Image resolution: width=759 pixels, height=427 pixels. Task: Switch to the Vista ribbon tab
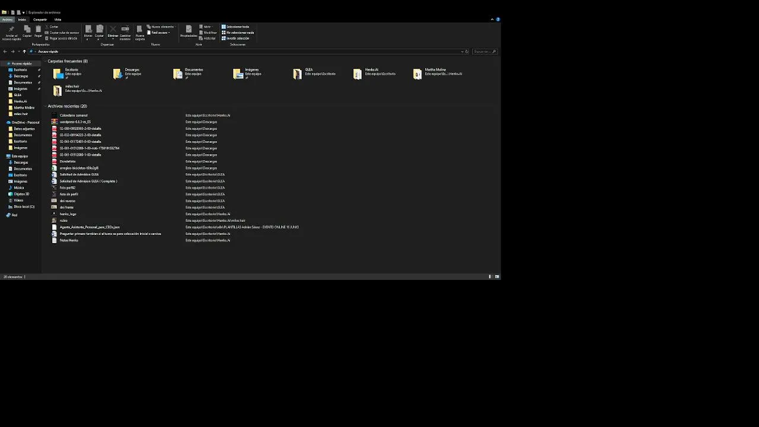click(x=58, y=20)
